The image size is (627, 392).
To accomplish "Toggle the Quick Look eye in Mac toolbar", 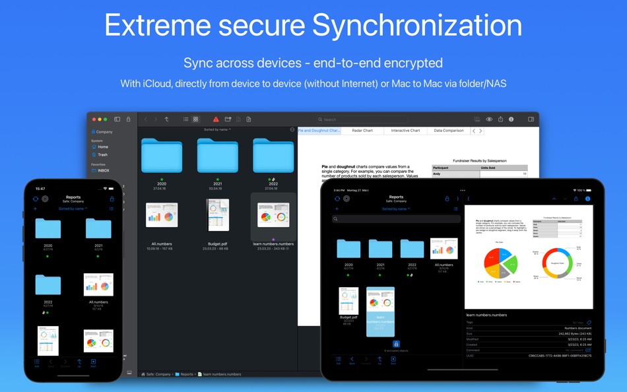I will click(489, 119).
